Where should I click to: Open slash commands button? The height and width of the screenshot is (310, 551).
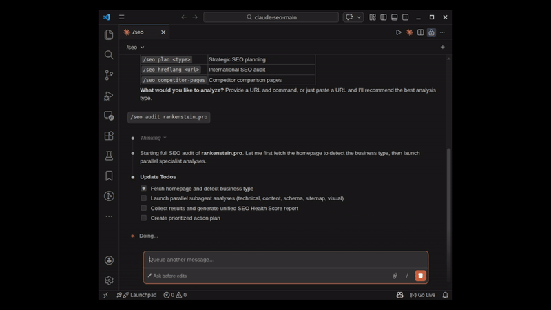click(x=407, y=276)
